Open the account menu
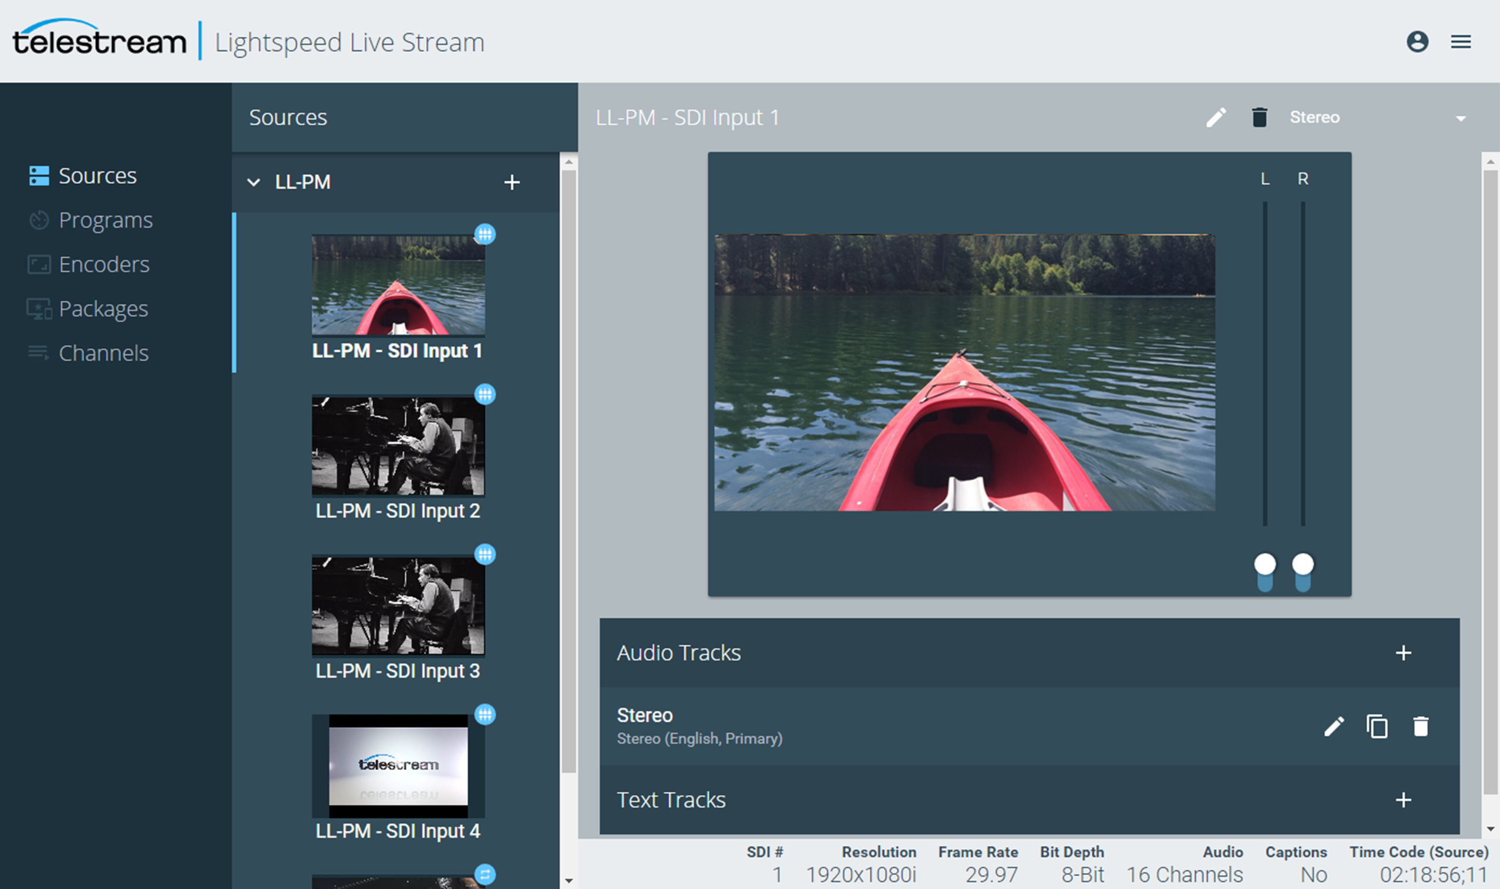 (1418, 41)
